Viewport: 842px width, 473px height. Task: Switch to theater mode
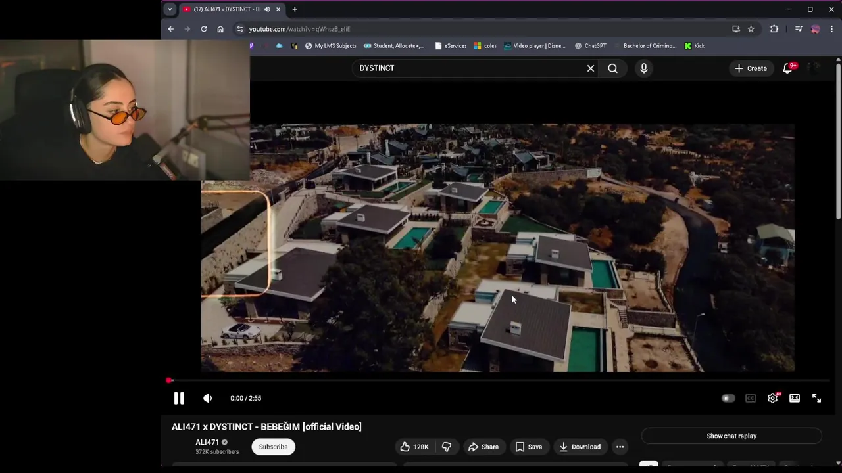tap(795, 398)
